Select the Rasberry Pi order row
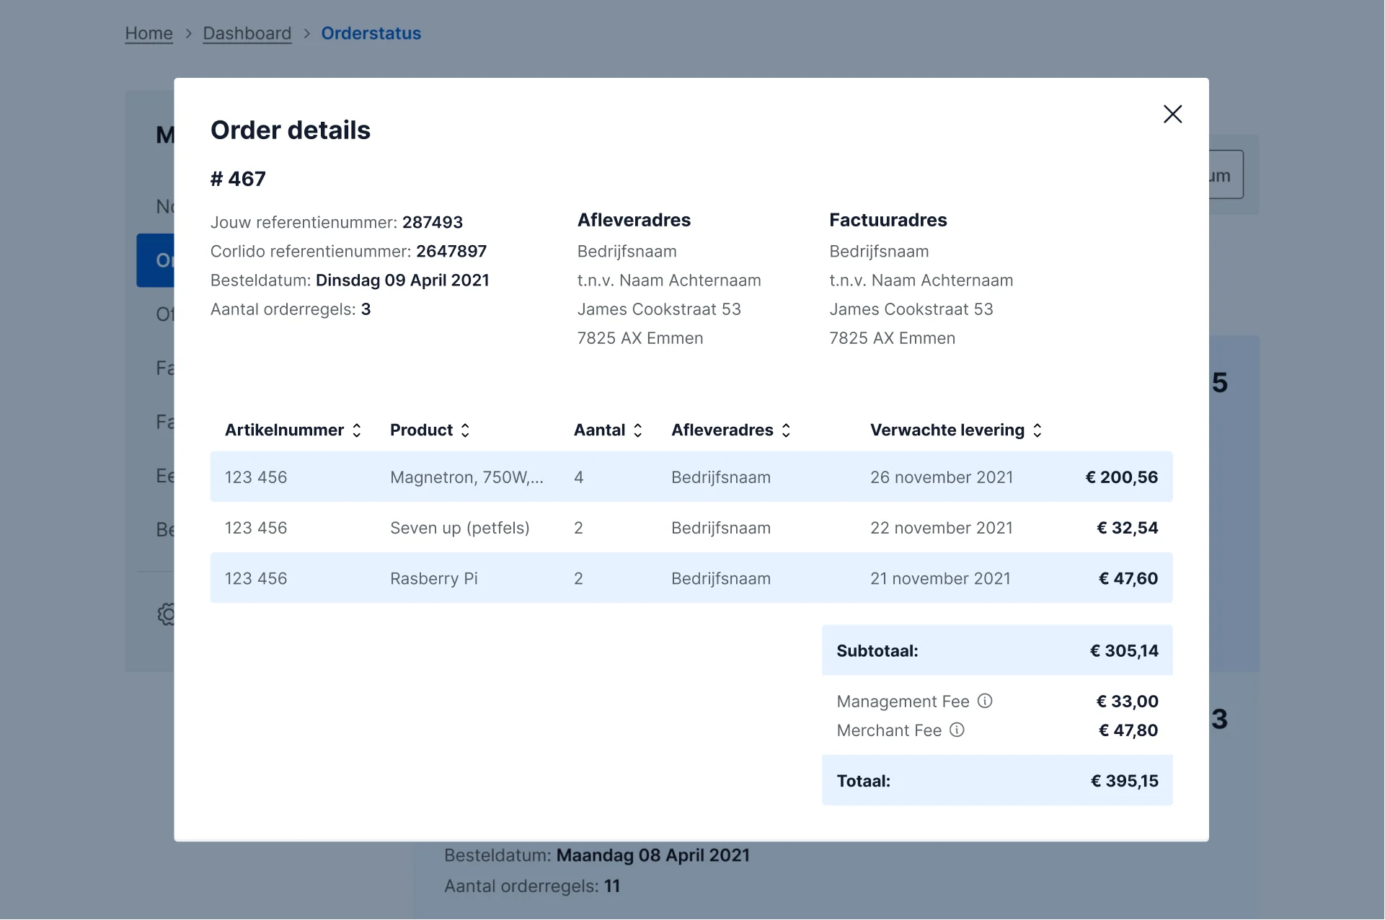Image resolution: width=1385 pixels, height=920 pixels. pos(691,578)
